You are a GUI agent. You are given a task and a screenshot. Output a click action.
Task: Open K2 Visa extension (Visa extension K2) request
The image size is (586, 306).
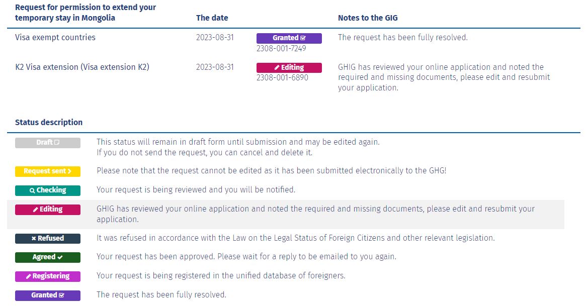click(82, 67)
